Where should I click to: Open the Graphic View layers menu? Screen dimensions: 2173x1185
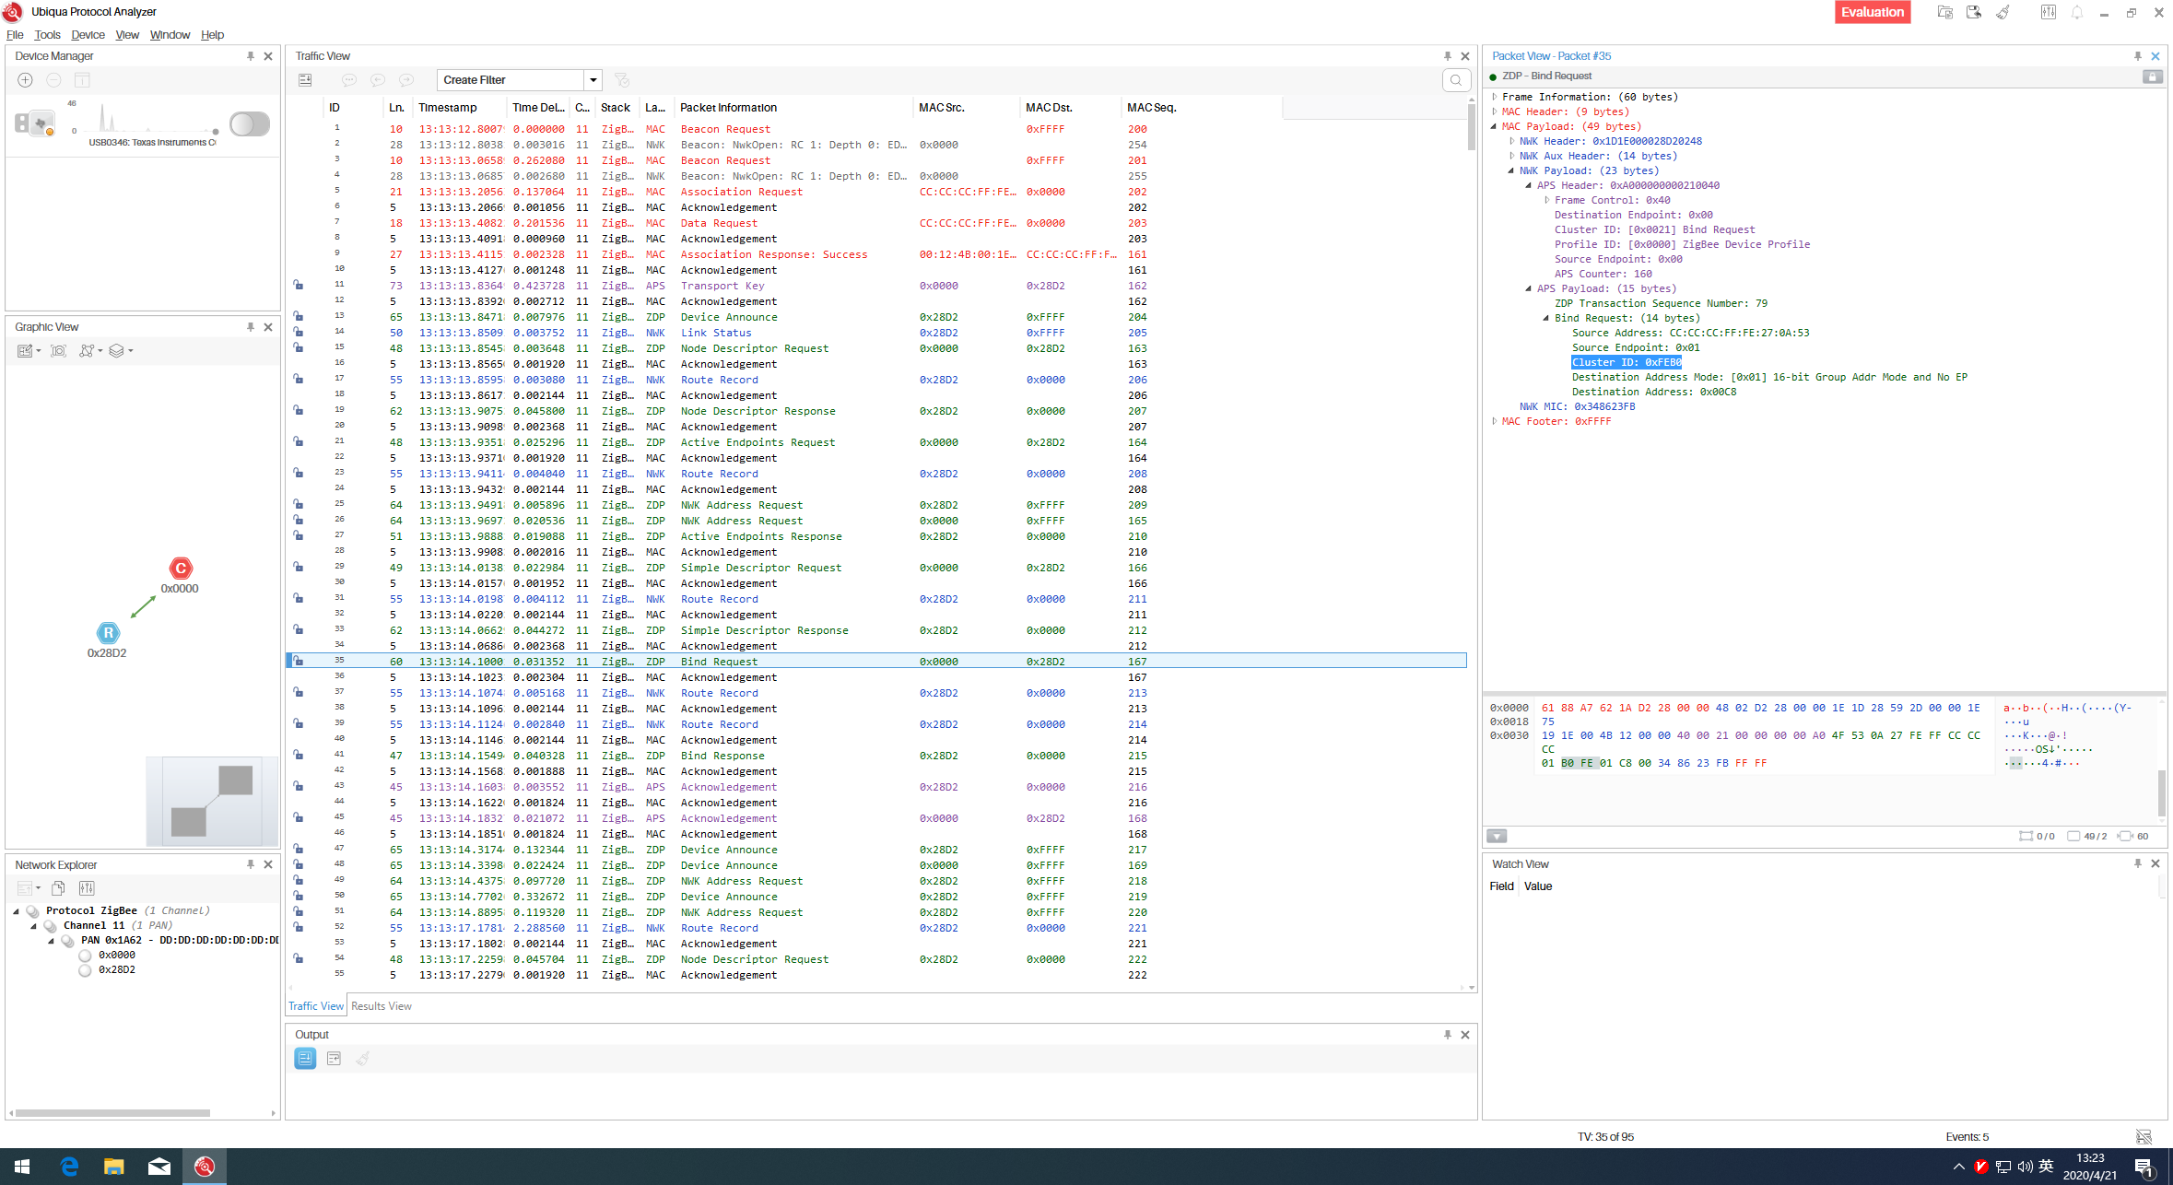tap(121, 351)
